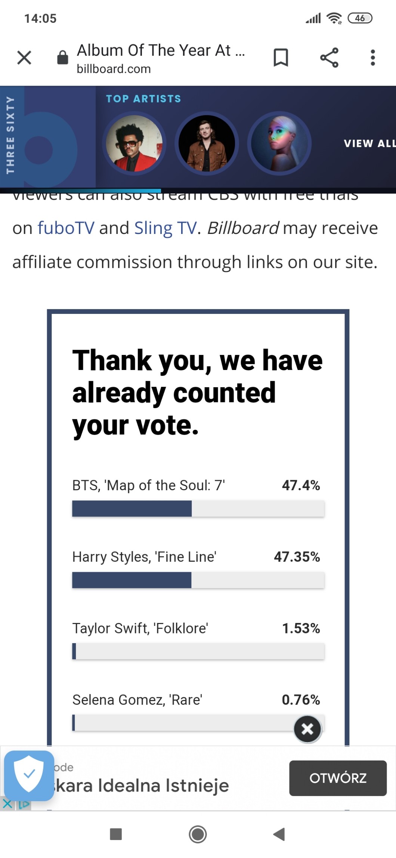Image resolution: width=396 pixels, height=858 pixels.
Task: Open the Sling TV link
Action: point(165,228)
